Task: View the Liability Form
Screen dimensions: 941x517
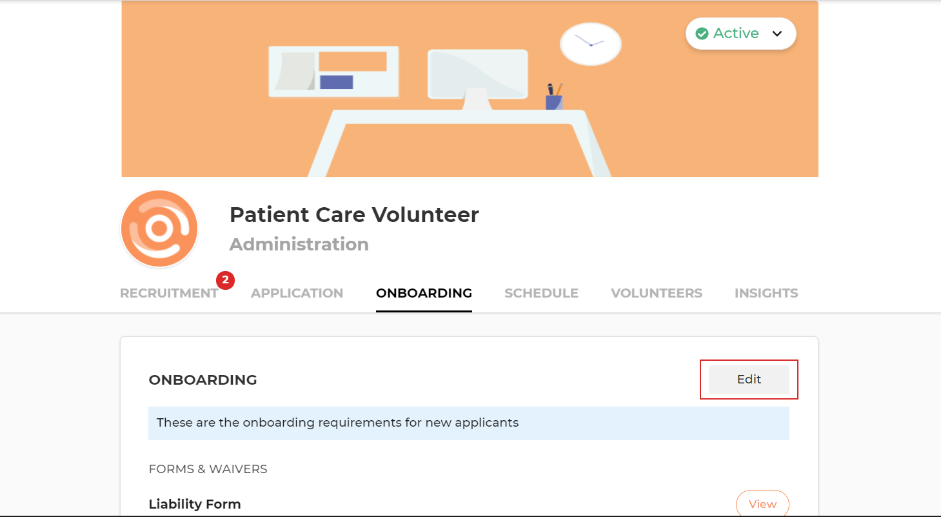Action: tap(762, 504)
